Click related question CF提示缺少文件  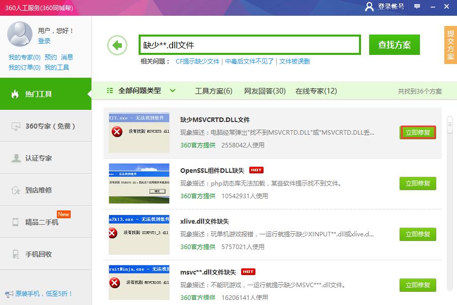point(198,62)
